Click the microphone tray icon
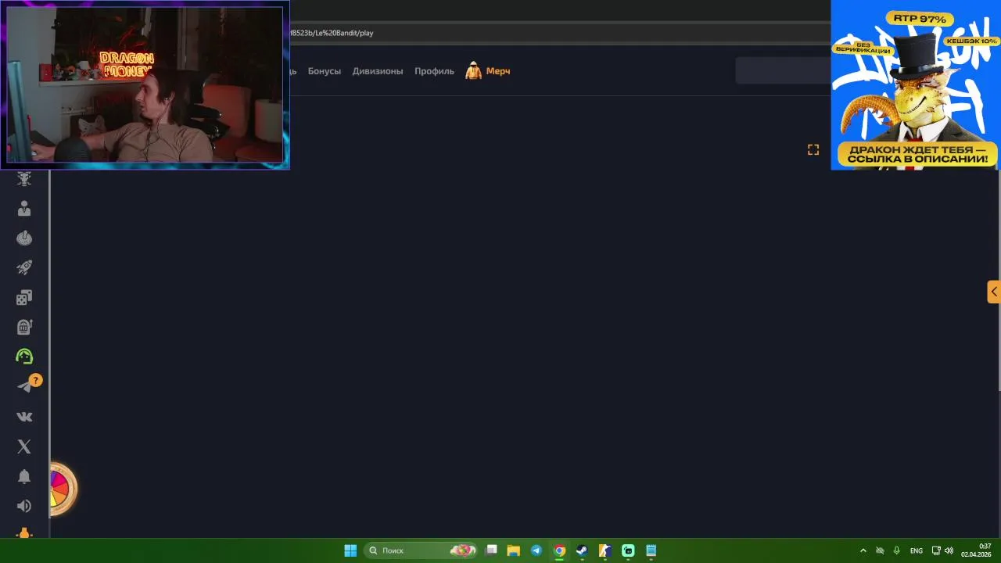Viewport: 1001px width, 563px height. (897, 550)
